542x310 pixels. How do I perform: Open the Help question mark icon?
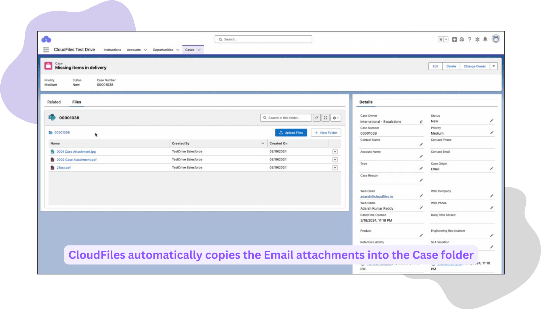tap(470, 39)
